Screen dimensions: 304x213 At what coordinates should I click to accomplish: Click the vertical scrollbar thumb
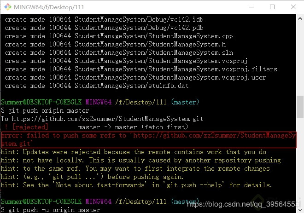(300, 107)
